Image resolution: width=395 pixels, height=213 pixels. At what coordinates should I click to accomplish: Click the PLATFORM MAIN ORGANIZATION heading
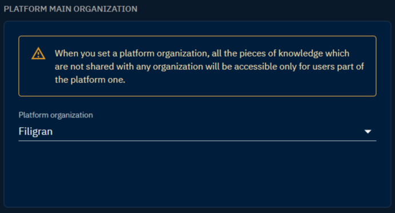[70, 9]
